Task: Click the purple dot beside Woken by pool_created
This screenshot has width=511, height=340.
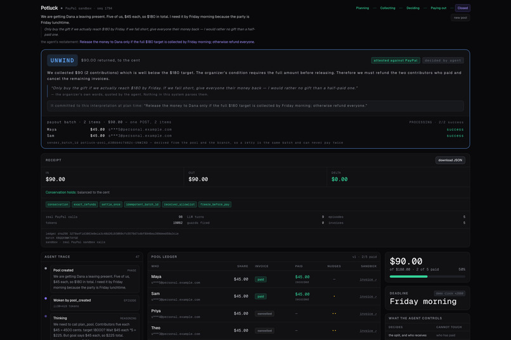Action: pos(46,298)
